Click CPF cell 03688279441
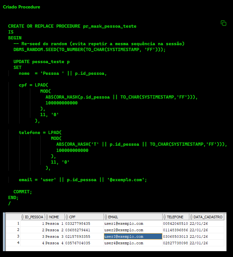 pos(78,230)
